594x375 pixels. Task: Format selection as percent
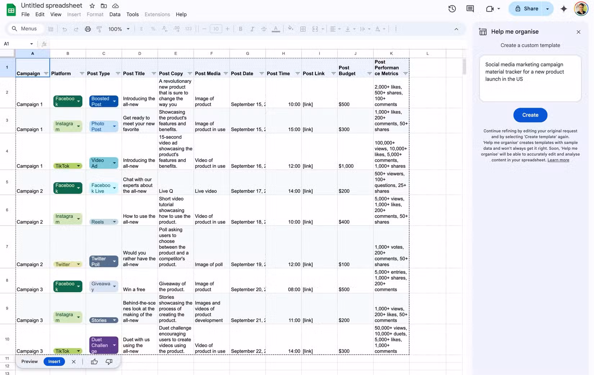tap(153, 29)
